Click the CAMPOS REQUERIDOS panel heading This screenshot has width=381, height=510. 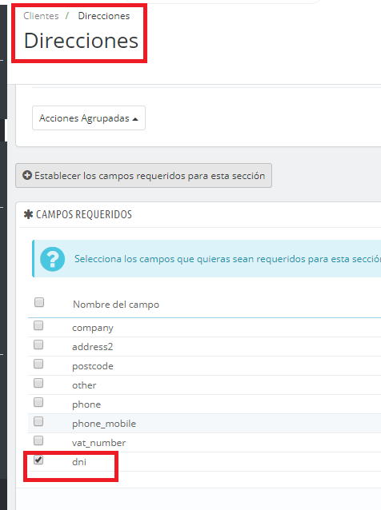[84, 214]
